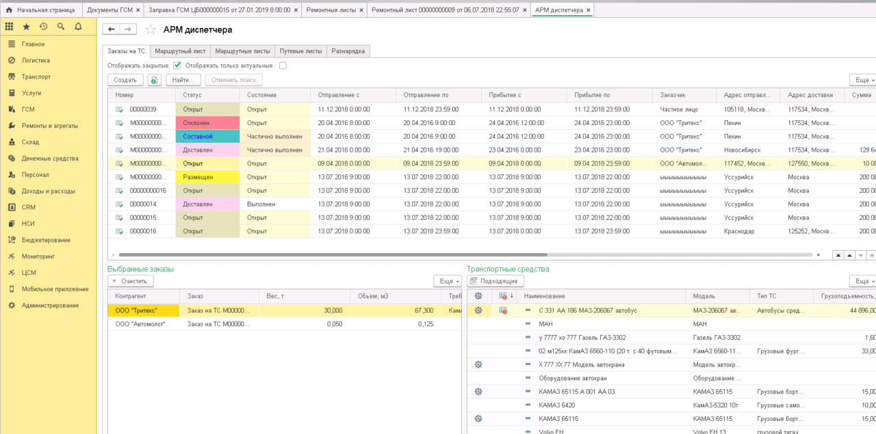
Task: Click the search magnifier icon
Action: click(x=61, y=27)
